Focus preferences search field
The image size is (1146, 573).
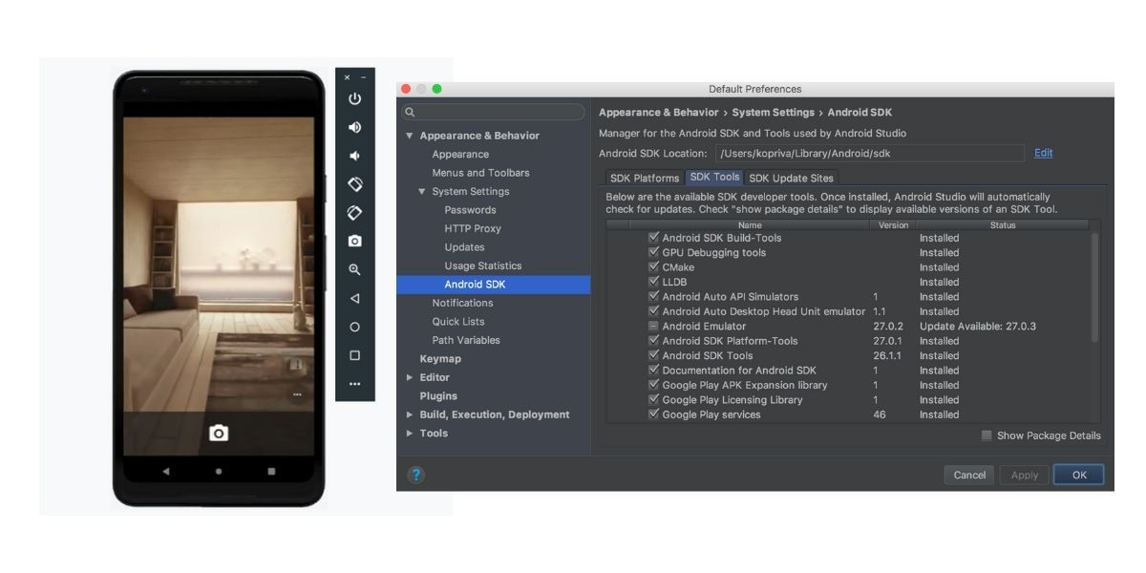493,112
